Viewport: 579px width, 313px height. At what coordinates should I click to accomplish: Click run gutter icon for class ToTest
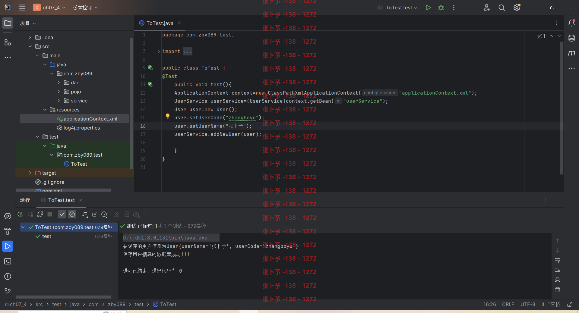pyautogui.click(x=150, y=68)
